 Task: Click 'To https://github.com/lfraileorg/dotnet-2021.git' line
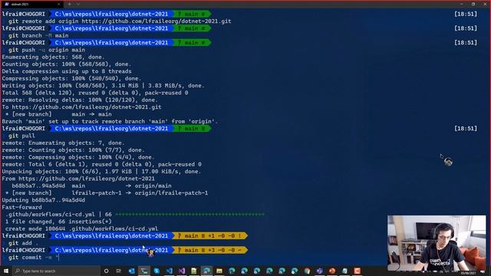(x=82, y=107)
